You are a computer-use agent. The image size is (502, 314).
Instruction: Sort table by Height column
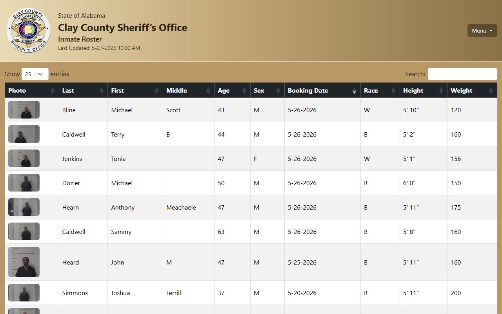(424, 90)
